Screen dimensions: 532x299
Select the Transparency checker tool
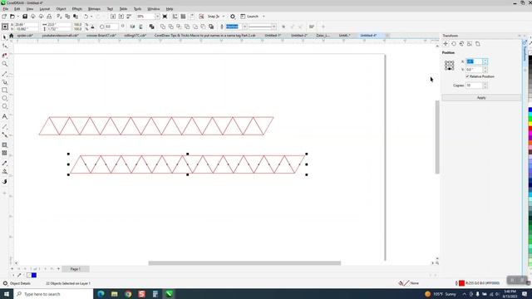(x=4, y=153)
